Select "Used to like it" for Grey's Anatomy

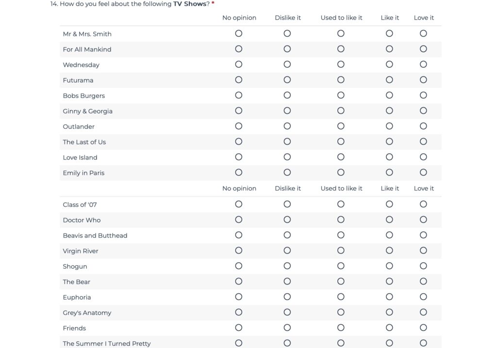click(341, 313)
